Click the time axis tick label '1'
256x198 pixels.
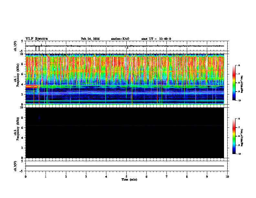[46, 177]
